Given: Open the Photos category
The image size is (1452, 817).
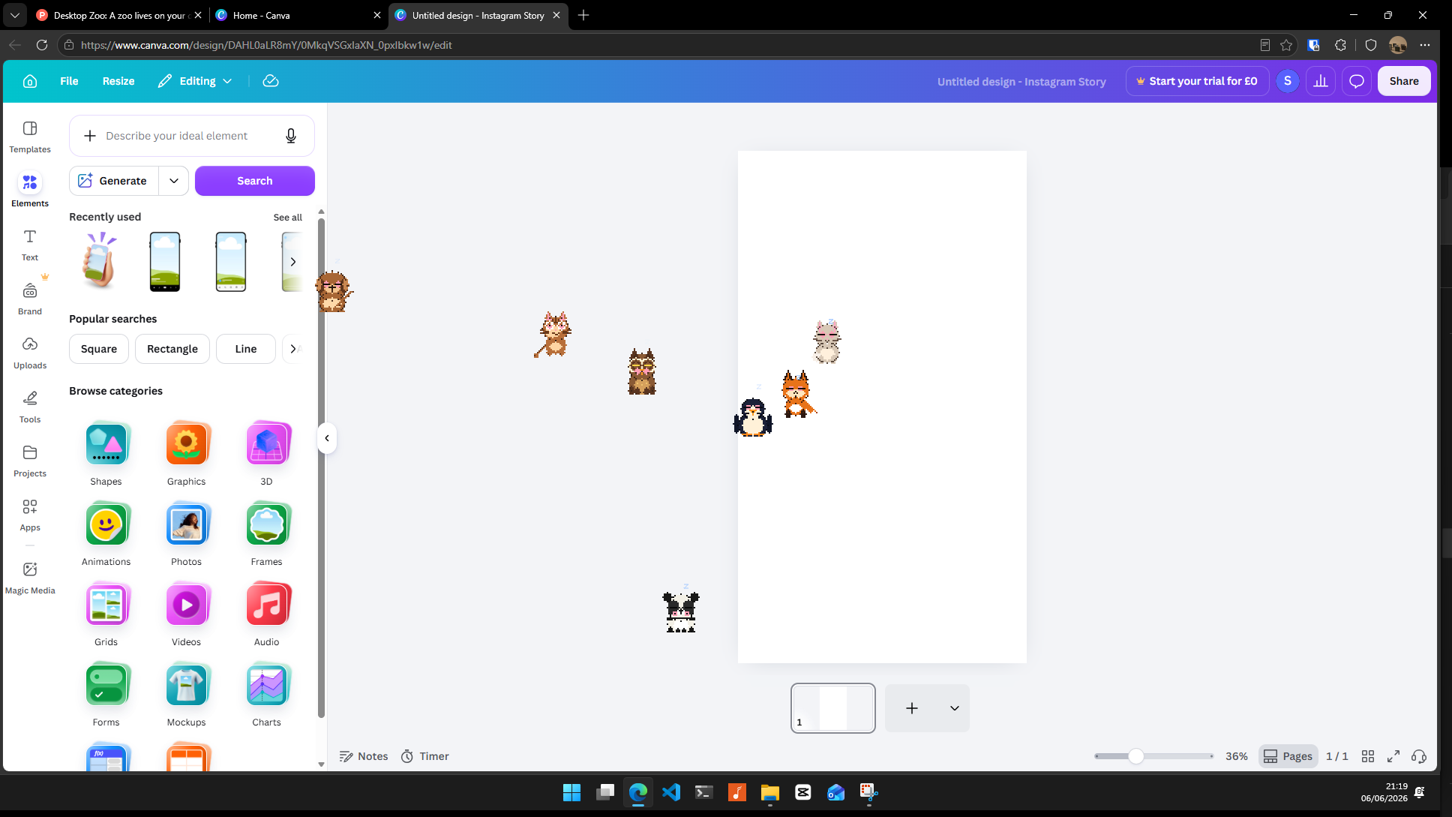Looking at the screenshot, I should [x=186, y=535].
